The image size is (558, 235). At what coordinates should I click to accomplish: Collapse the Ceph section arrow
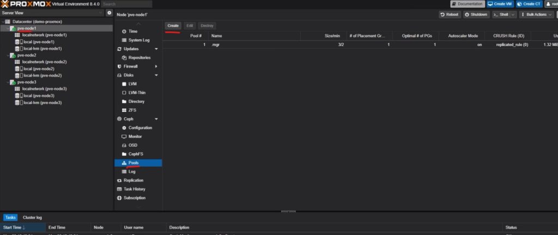[x=156, y=119]
